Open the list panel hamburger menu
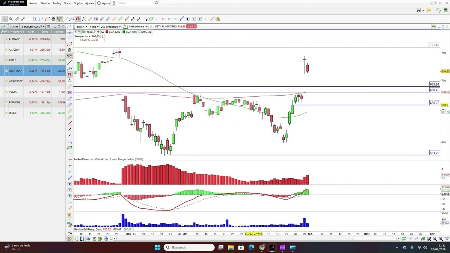Screen dimensions: 450x253 click(x=49, y=27)
